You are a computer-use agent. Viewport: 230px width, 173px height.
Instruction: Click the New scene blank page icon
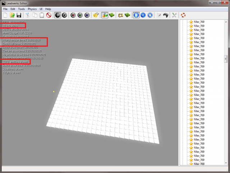point(5,15)
